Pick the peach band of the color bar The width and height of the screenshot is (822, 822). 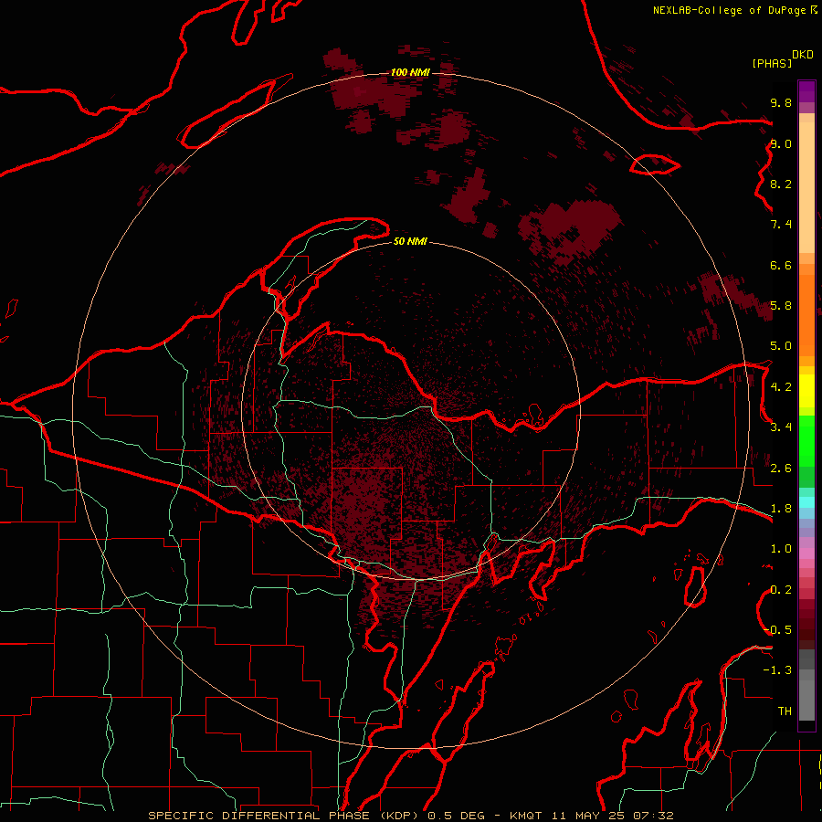(806, 187)
